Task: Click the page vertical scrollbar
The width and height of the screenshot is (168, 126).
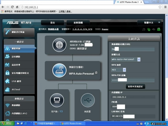Action: click(167, 47)
